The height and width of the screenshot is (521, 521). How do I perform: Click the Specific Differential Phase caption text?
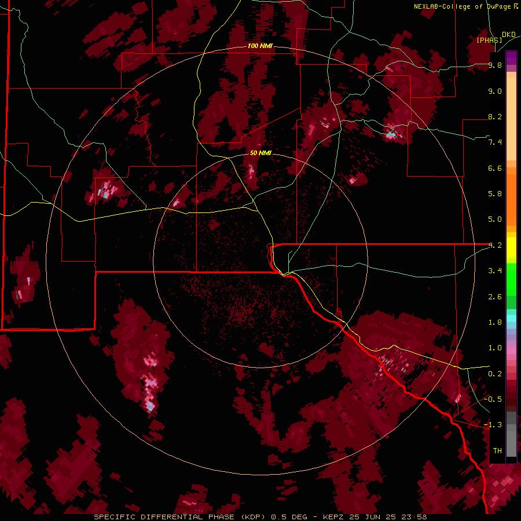point(260,517)
